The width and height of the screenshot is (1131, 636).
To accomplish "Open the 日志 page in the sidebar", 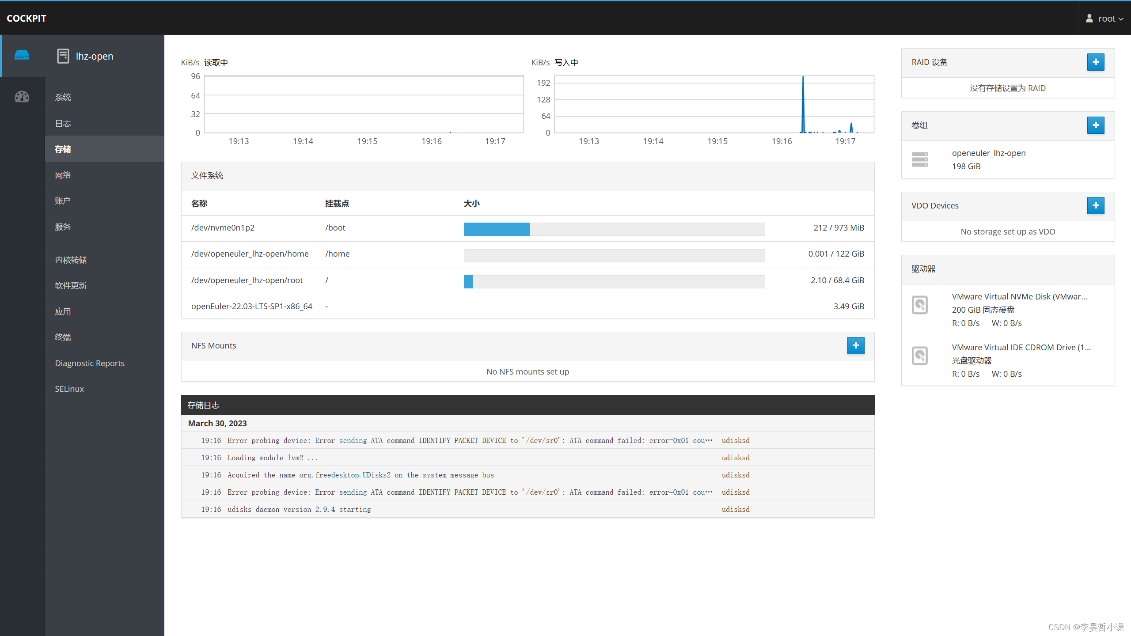I will pos(105,124).
